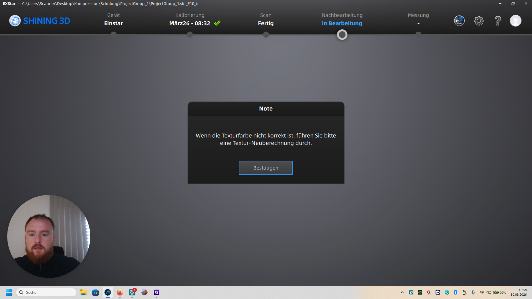The width and height of the screenshot is (532, 299).
Task: Open File Explorer from the taskbar
Action: click(x=83, y=292)
